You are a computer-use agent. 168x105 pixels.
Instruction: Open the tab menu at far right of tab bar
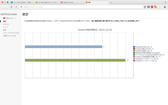tap(165, 2)
